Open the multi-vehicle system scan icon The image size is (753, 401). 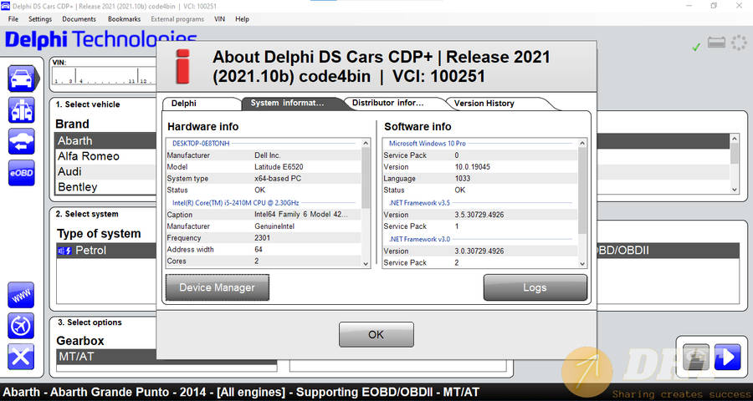[x=21, y=109]
